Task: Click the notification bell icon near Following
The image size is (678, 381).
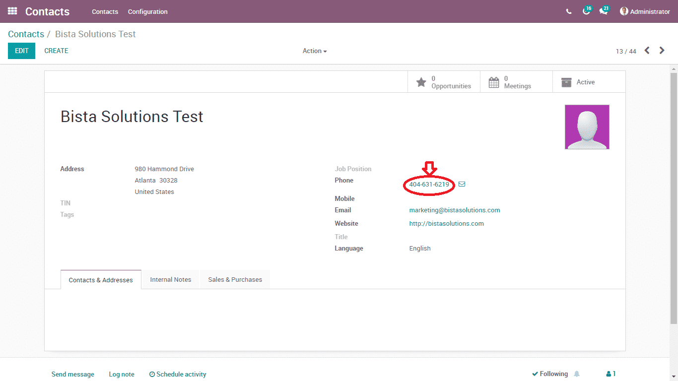Action: [577, 374]
